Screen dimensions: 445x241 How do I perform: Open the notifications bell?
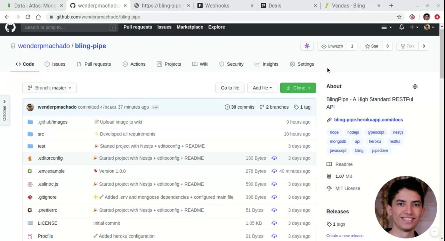tap(402, 27)
